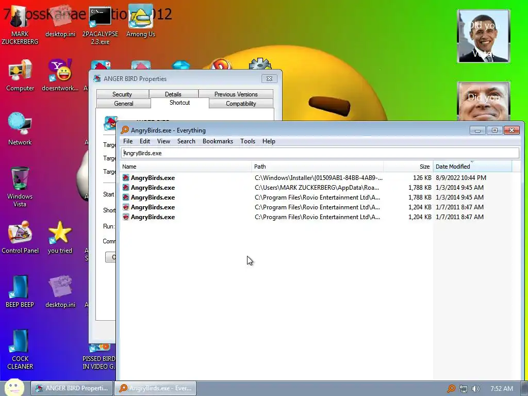Image resolution: width=528 pixels, height=396 pixels.
Task: Click the Obama 'Did you Vote' gadget
Action: coord(484,36)
